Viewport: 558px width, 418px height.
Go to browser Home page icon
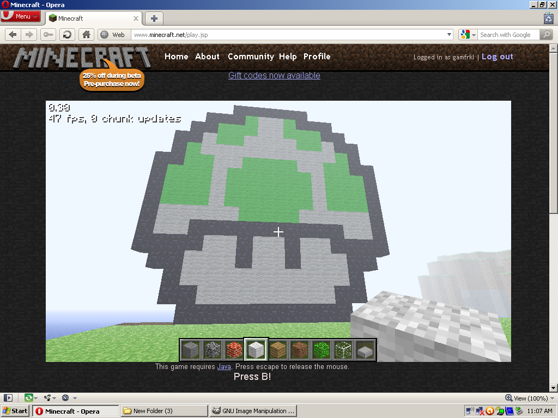(x=86, y=34)
